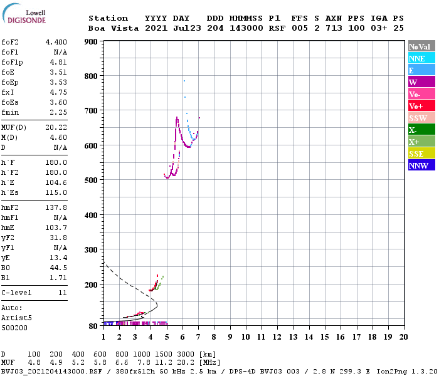Click the 900 label on height axis

point(91,42)
